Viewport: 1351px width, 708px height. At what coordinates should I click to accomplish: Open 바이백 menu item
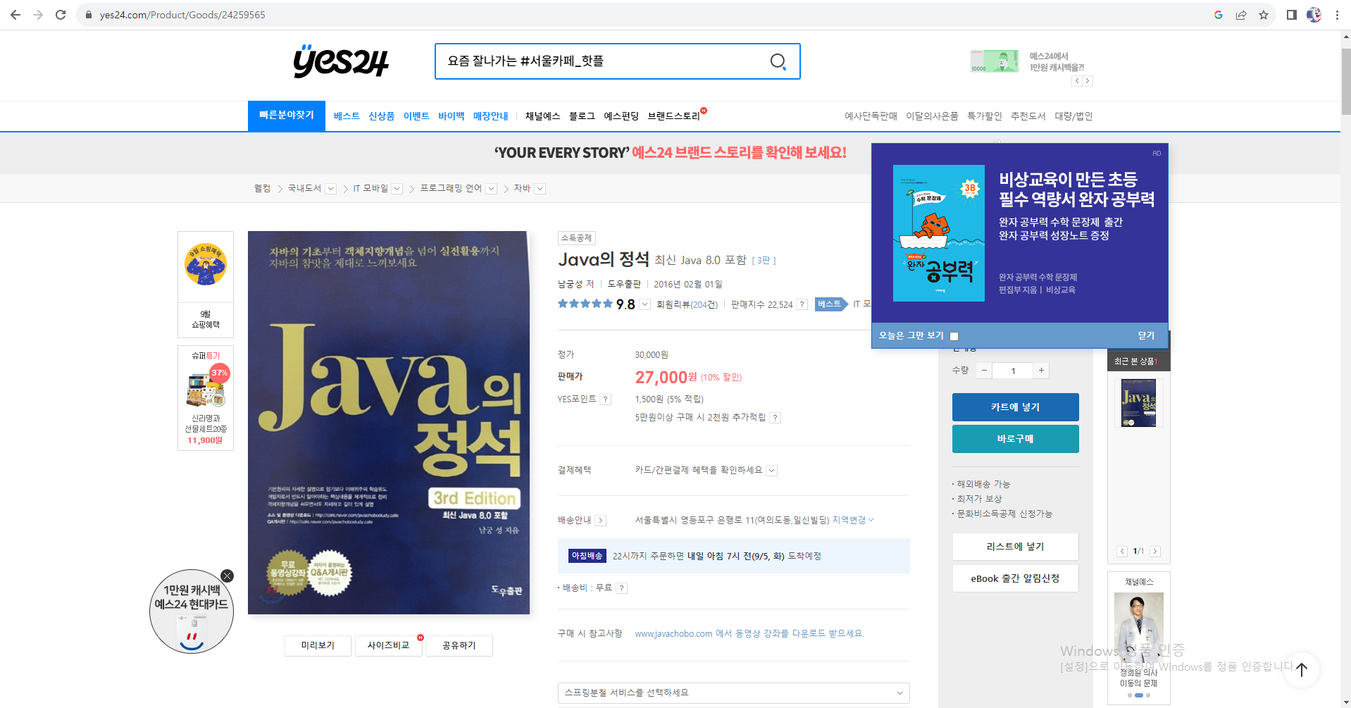pos(452,116)
